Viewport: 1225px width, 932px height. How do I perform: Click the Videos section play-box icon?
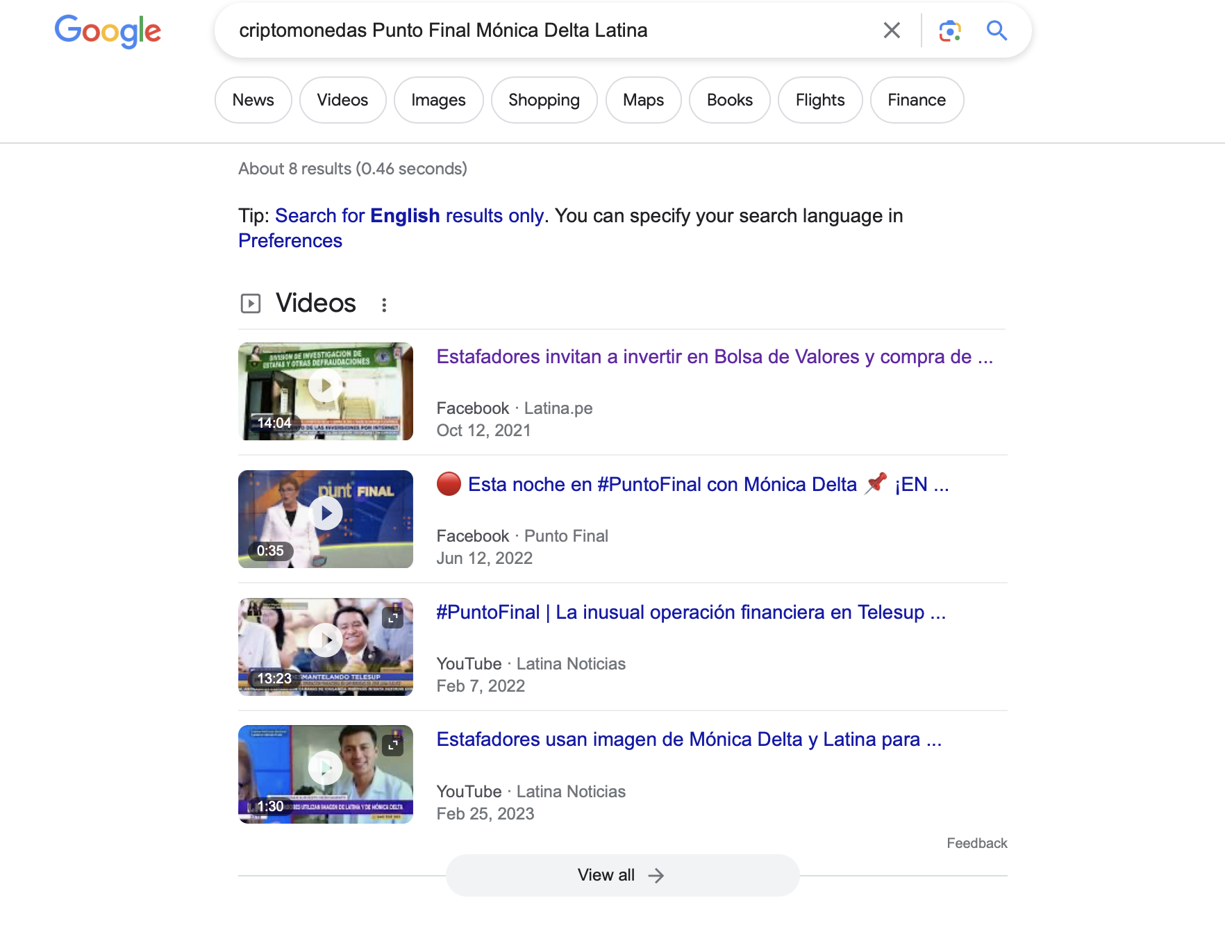click(251, 303)
